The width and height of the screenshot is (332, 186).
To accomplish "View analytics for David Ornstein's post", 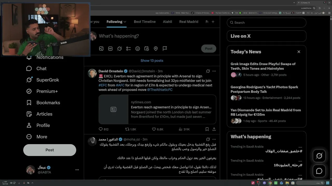I will pyautogui.click(x=184, y=129).
